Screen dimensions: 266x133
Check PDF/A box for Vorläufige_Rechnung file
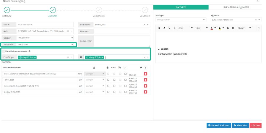(113, 86)
